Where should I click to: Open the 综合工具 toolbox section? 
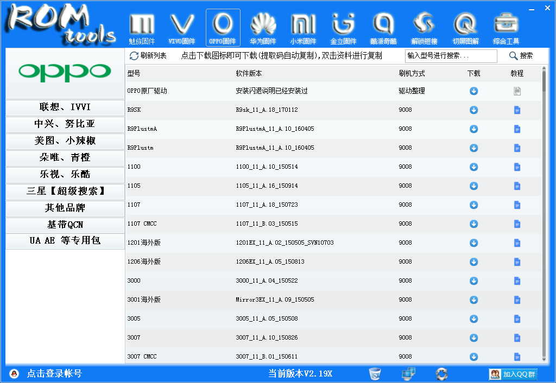click(506, 28)
